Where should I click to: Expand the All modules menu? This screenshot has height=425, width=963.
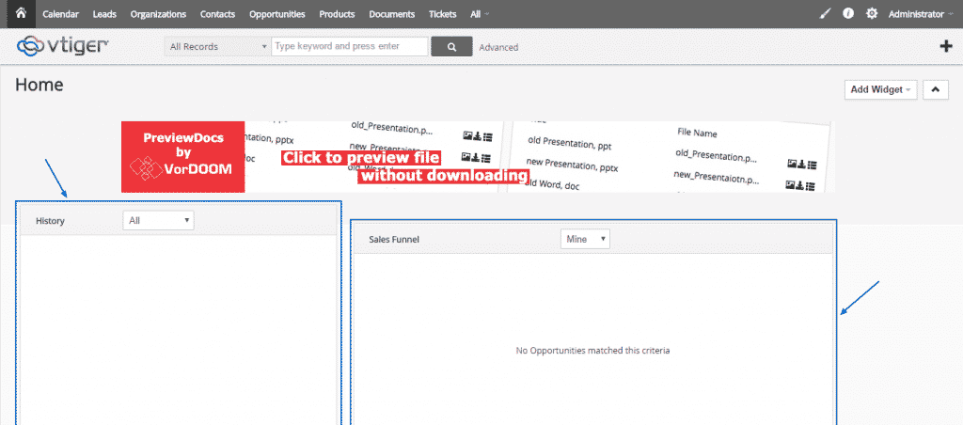(x=480, y=14)
